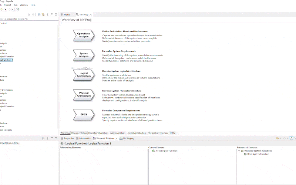Select Root System Function in Referenced Elements

(258, 154)
